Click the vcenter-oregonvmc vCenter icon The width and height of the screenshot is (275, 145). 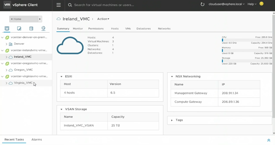click(7, 64)
